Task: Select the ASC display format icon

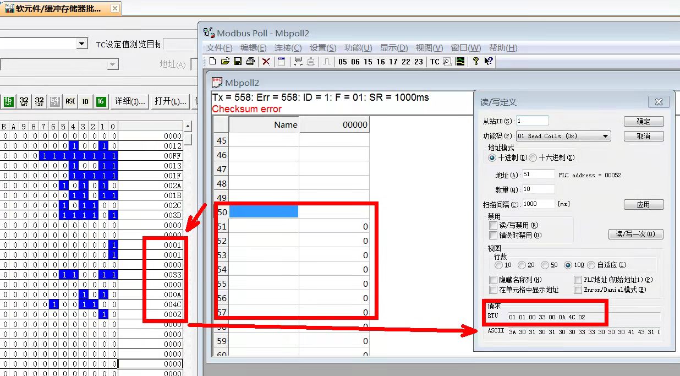Action: (x=70, y=101)
